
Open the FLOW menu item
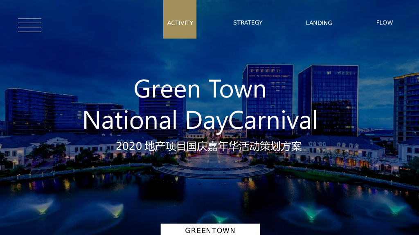(x=384, y=22)
